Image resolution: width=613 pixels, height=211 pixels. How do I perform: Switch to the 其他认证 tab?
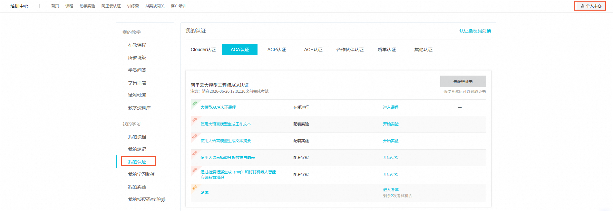[423, 50]
